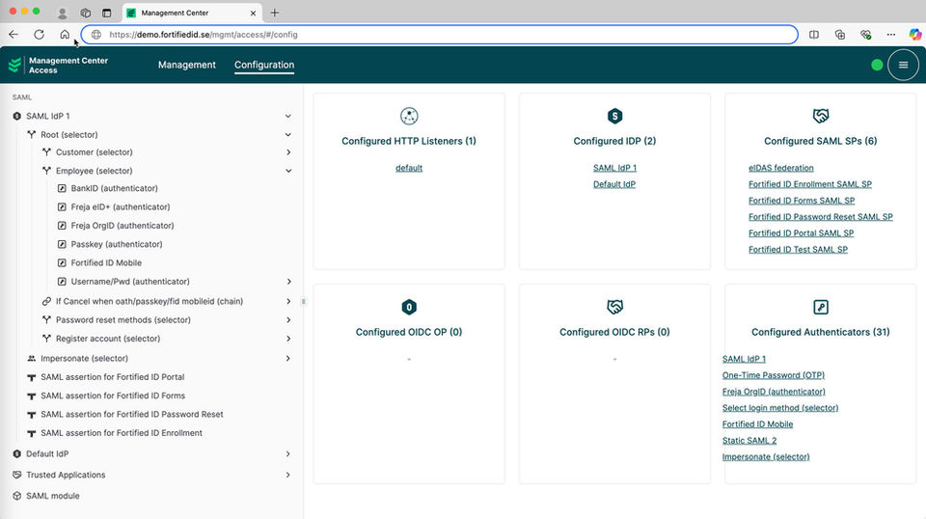Viewport: 926px width, 519px height.
Task: Open the hamburger menu button
Action: [x=903, y=65]
